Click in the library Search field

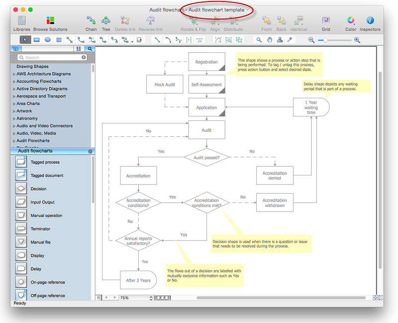tap(52, 58)
